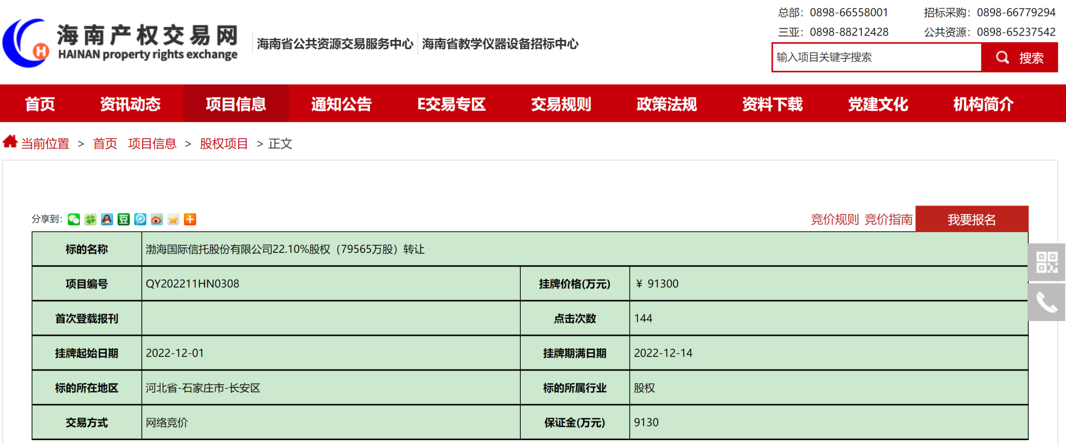Screen dimensions: 1066x445
Task: Click the listing price ¥ 91300 value
Action: point(657,284)
